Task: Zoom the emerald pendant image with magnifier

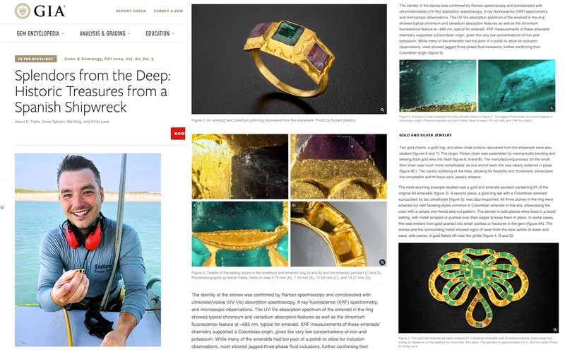Action: coord(555,329)
